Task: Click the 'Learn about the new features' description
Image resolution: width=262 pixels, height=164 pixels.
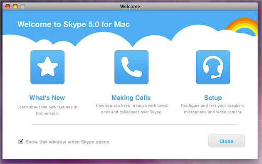Action: coord(47,110)
